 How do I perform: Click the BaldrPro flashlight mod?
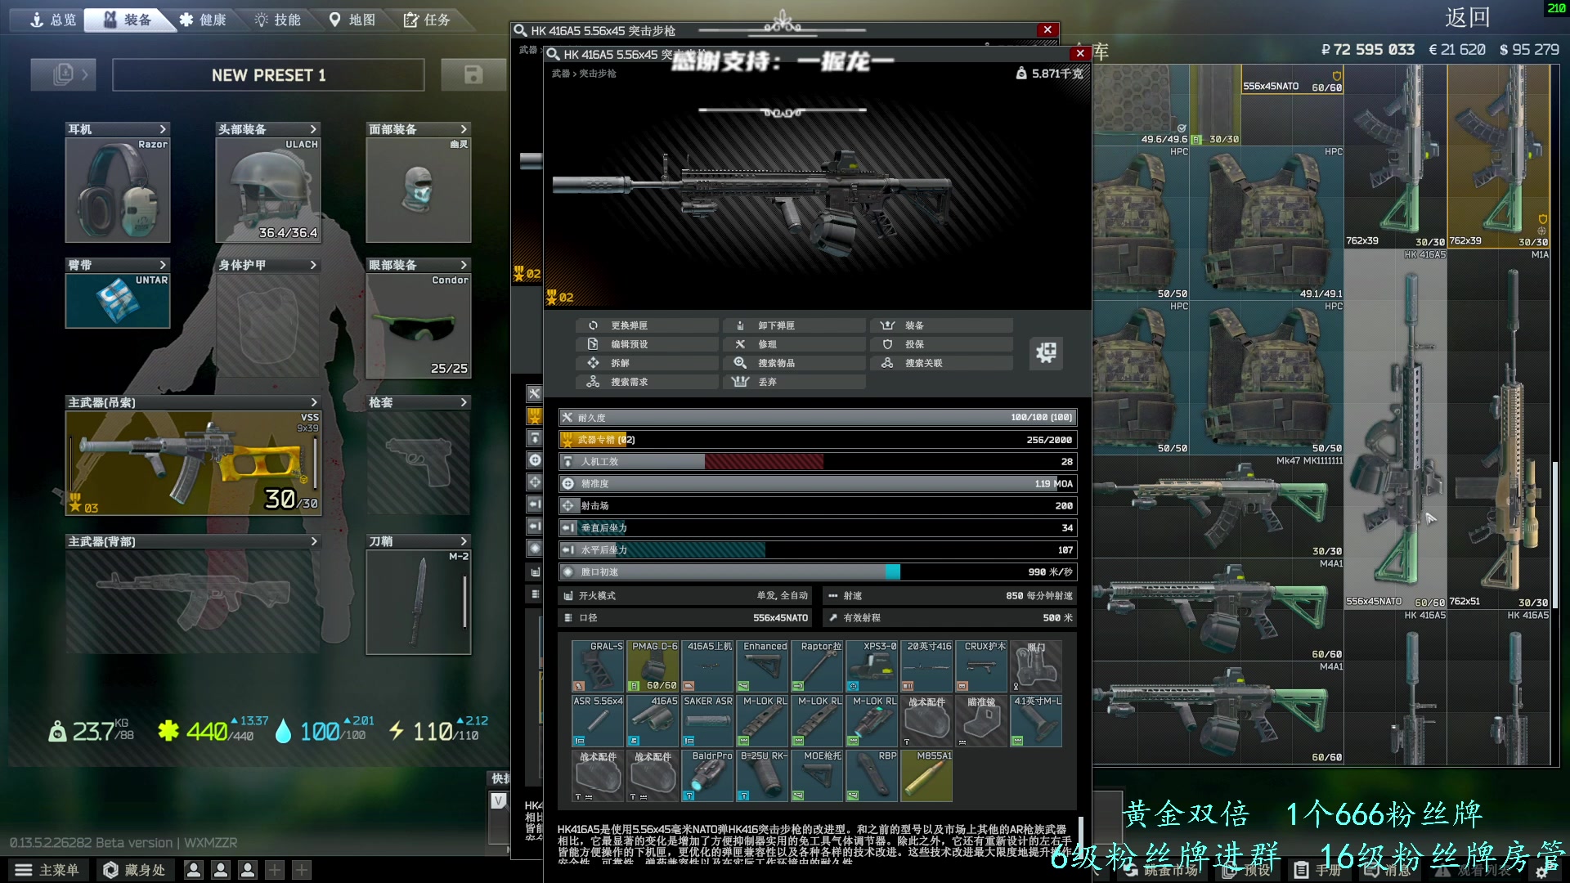[707, 776]
